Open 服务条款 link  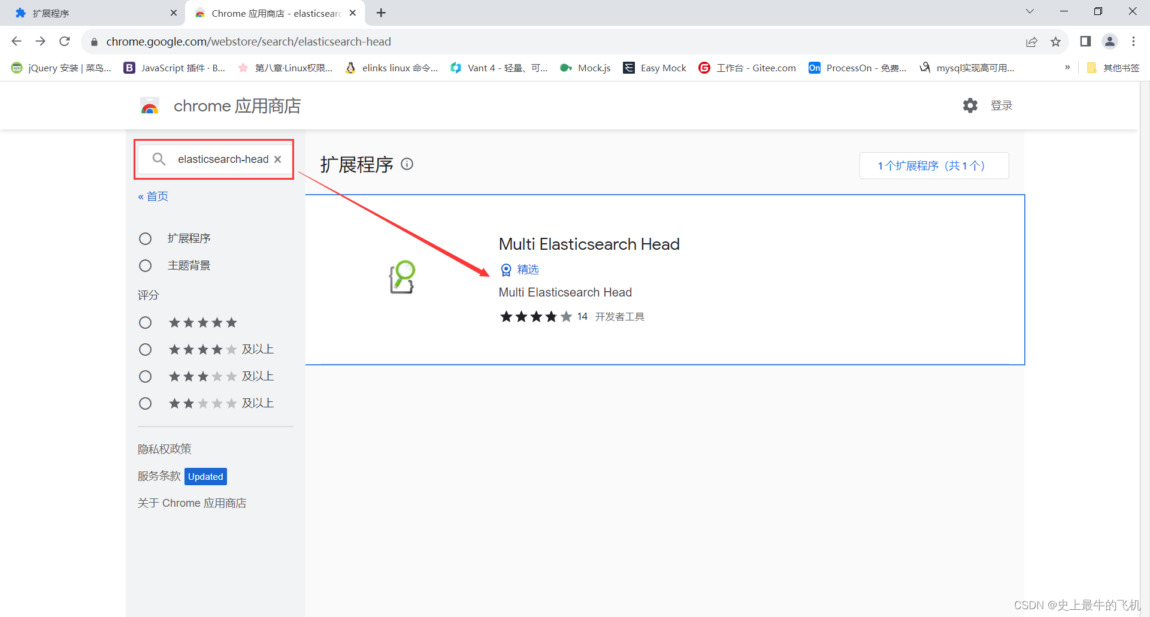click(159, 476)
